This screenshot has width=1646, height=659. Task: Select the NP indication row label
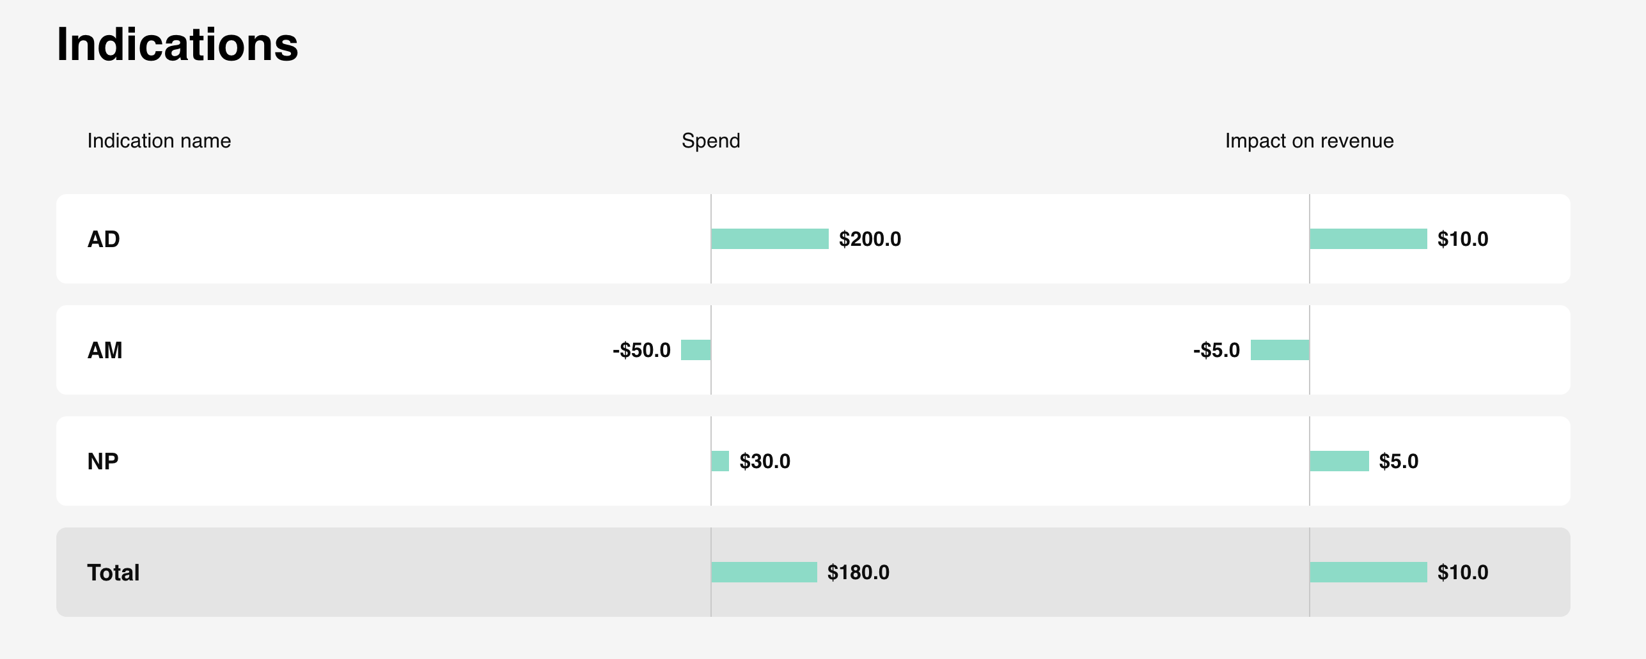(103, 461)
